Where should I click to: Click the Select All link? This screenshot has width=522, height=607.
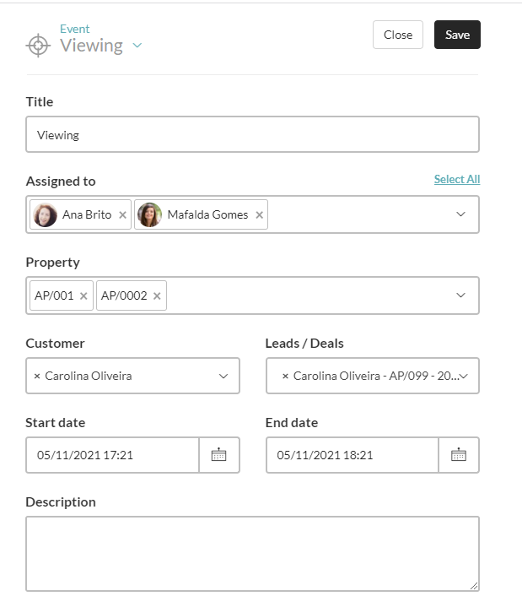click(x=456, y=179)
